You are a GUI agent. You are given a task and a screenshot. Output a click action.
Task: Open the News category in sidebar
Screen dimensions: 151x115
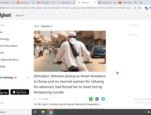pos(1,32)
